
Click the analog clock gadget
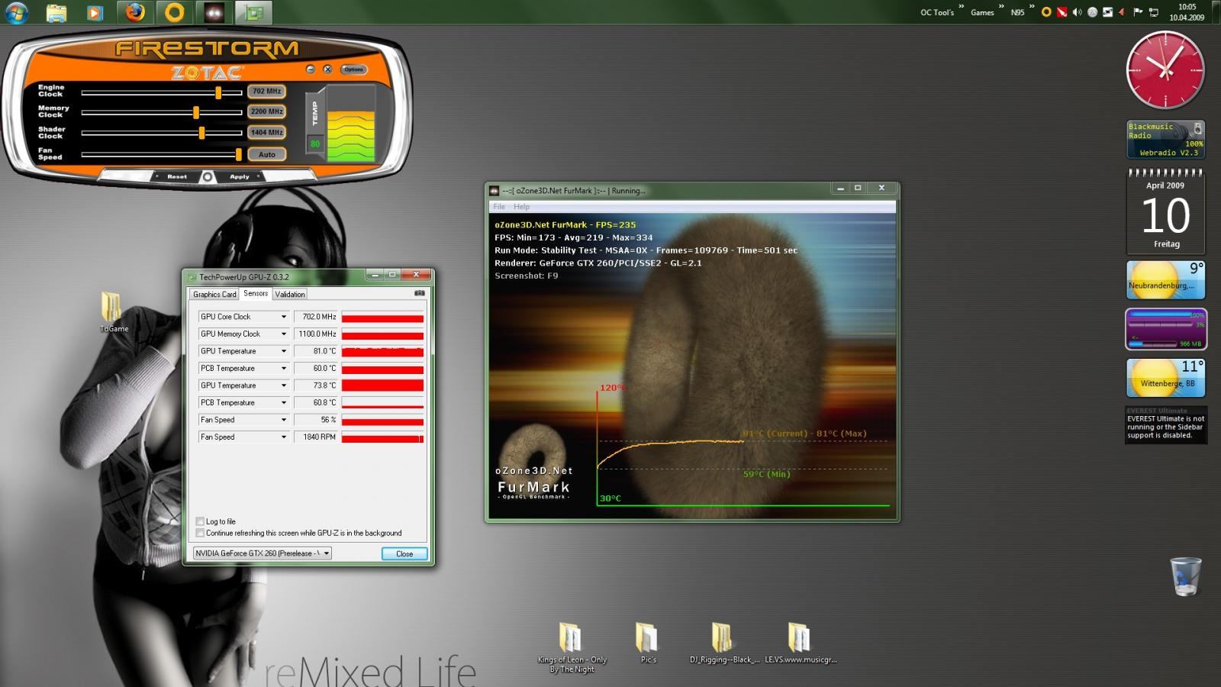[1165, 70]
